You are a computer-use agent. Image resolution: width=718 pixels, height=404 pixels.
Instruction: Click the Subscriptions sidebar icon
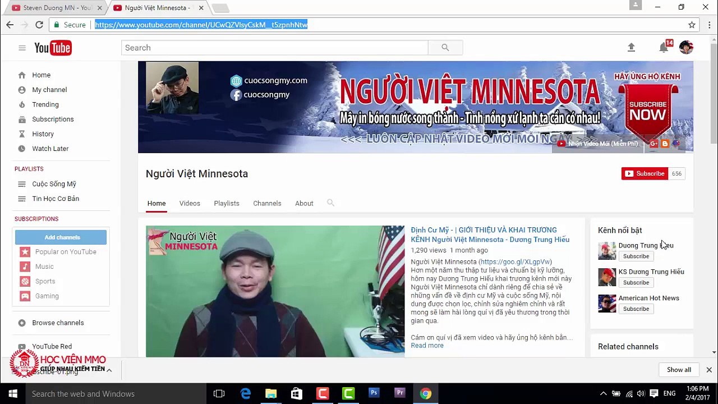coord(22,119)
